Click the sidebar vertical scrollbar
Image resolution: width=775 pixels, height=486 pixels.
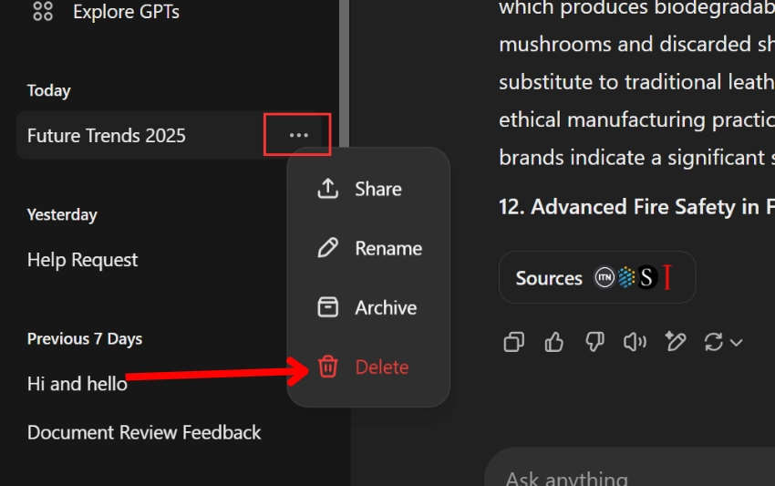tap(344, 74)
